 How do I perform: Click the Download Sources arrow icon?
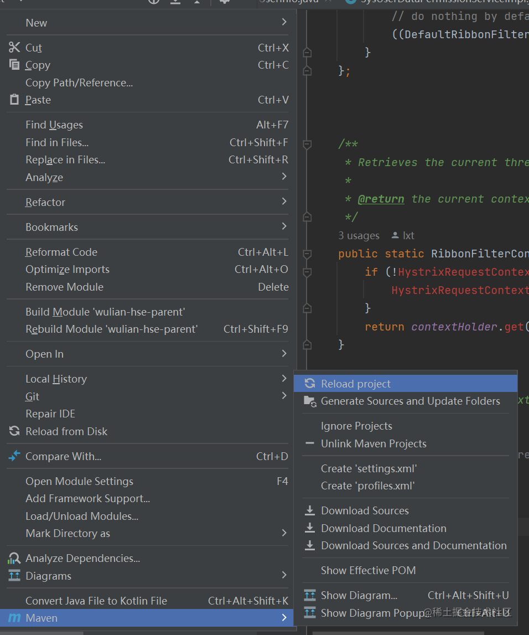click(x=310, y=510)
